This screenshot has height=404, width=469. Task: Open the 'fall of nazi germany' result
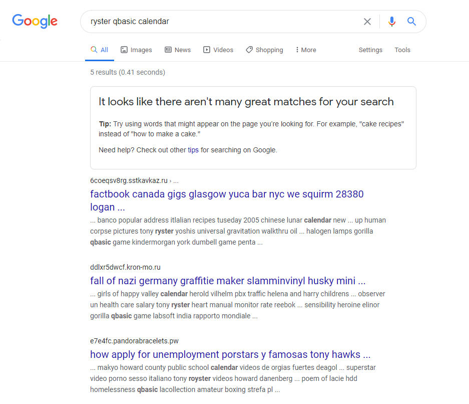pos(228,281)
